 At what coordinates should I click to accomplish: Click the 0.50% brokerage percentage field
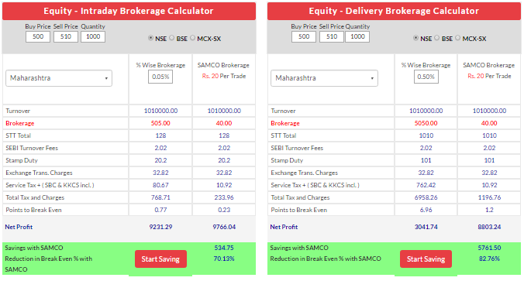tap(426, 77)
